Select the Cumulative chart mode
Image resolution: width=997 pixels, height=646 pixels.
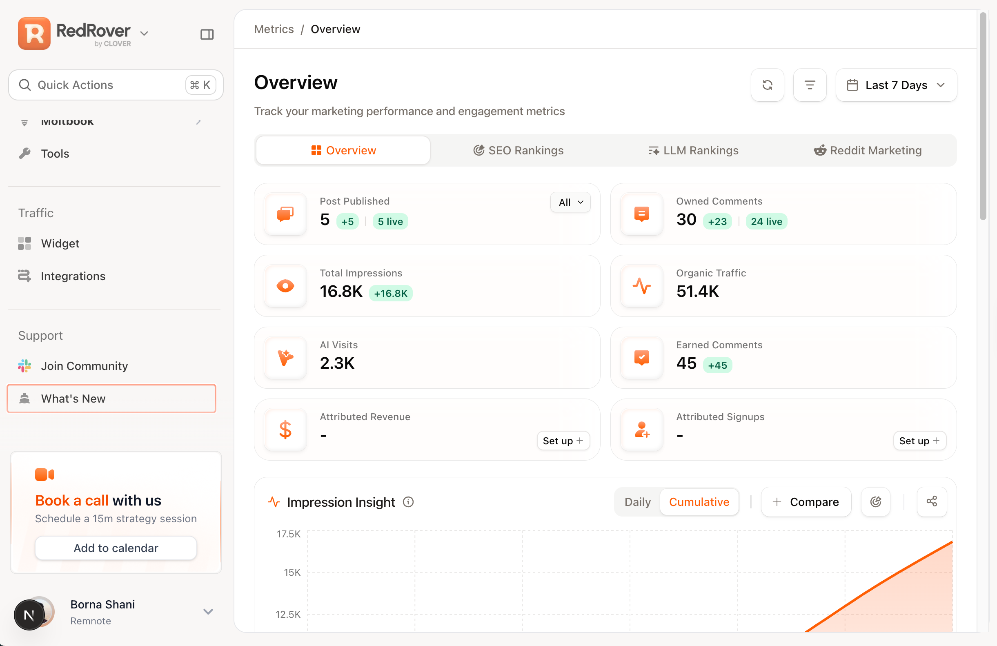pyautogui.click(x=699, y=501)
